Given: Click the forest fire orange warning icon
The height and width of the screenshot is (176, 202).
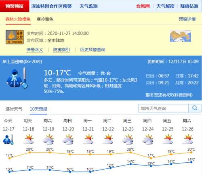Looking at the screenshot, I should [x=15, y=37].
